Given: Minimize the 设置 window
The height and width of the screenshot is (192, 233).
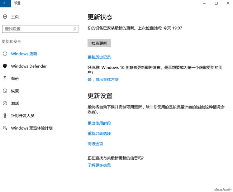Looking at the screenshot, I should point(204,3).
